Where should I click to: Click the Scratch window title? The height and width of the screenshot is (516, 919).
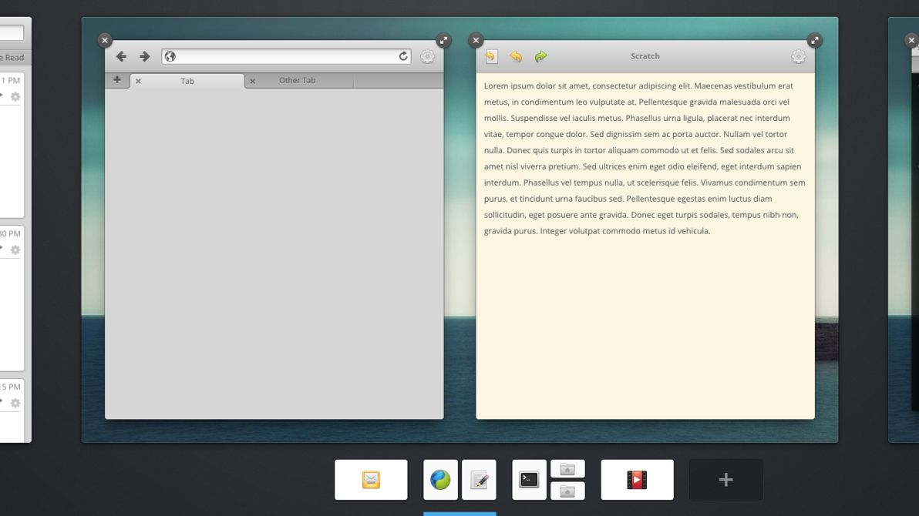click(645, 56)
